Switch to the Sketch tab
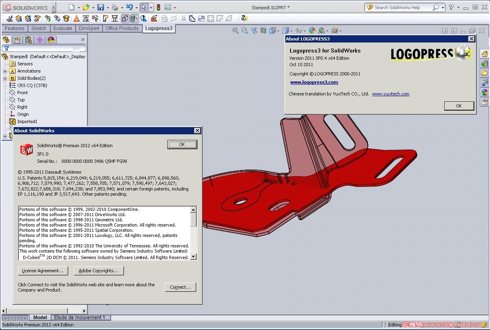The image size is (490, 330). pyautogui.click(x=39, y=28)
